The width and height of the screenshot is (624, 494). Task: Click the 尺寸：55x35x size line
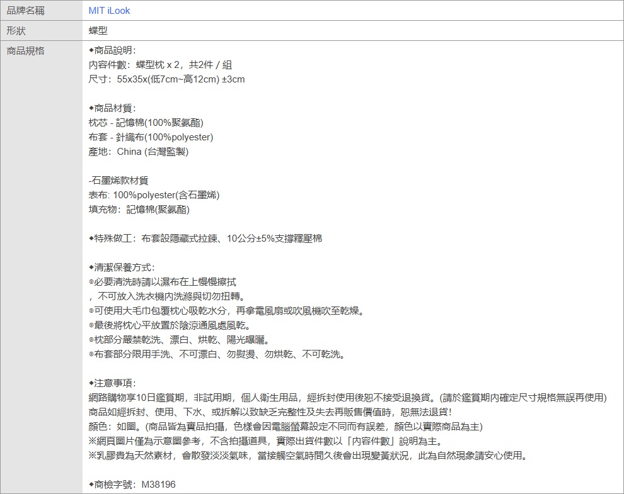click(x=166, y=79)
